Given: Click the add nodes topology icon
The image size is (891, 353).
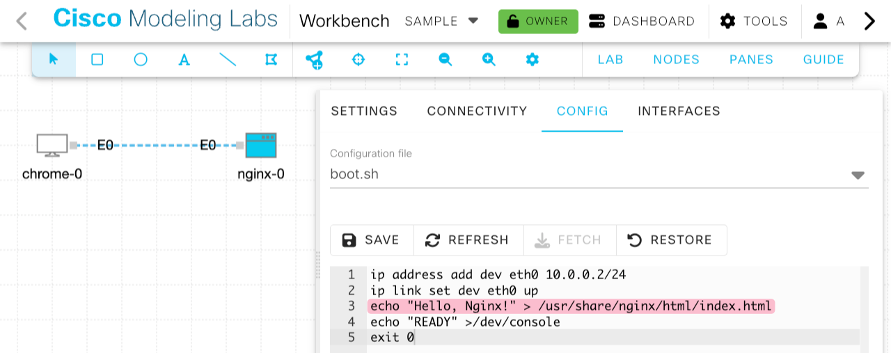Looking at the screenshot, I should [315, 60].
